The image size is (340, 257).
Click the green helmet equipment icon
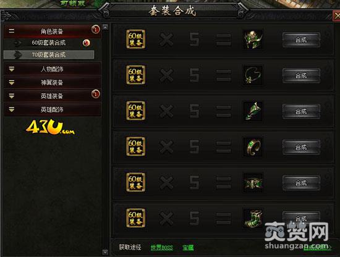point(253,40)
